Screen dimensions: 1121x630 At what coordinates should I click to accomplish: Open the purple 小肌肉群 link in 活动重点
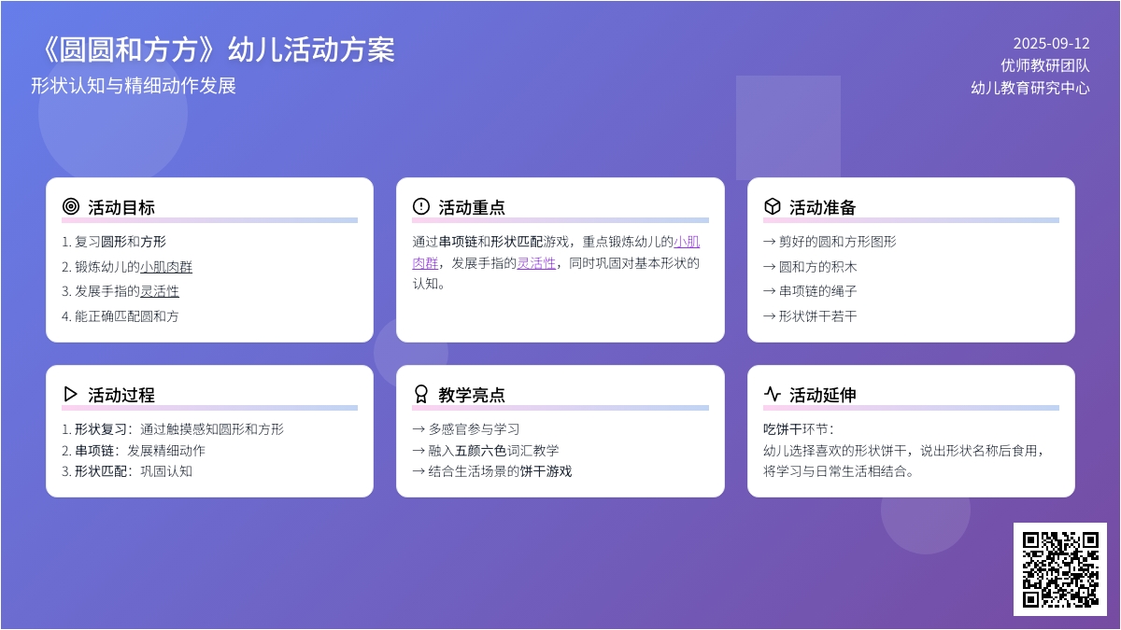tap(687, 241)
